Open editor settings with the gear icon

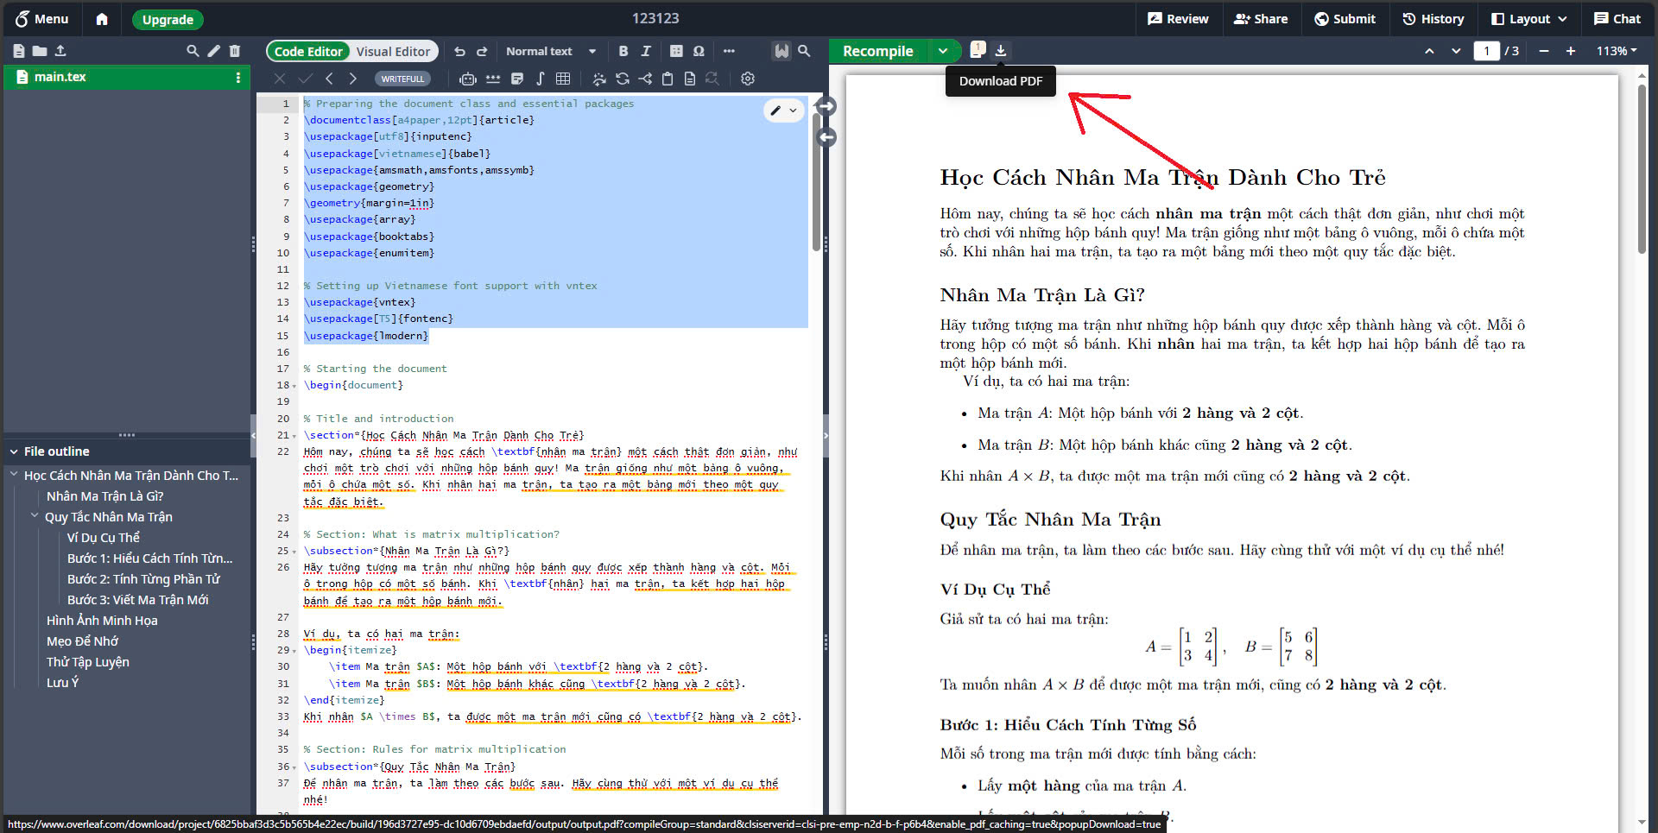click(748, 79)
